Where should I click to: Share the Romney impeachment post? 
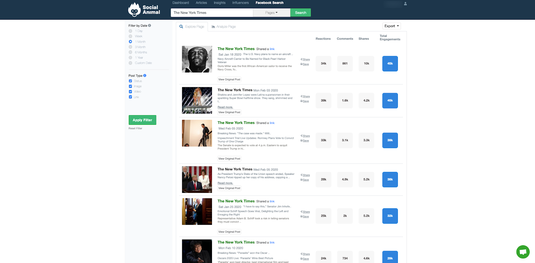click(305, 136)
